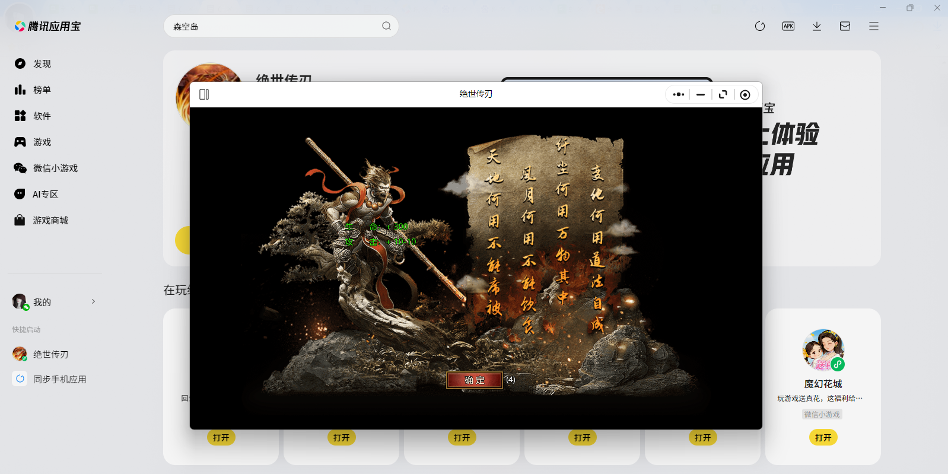Open the hamburger main menu

873,26
